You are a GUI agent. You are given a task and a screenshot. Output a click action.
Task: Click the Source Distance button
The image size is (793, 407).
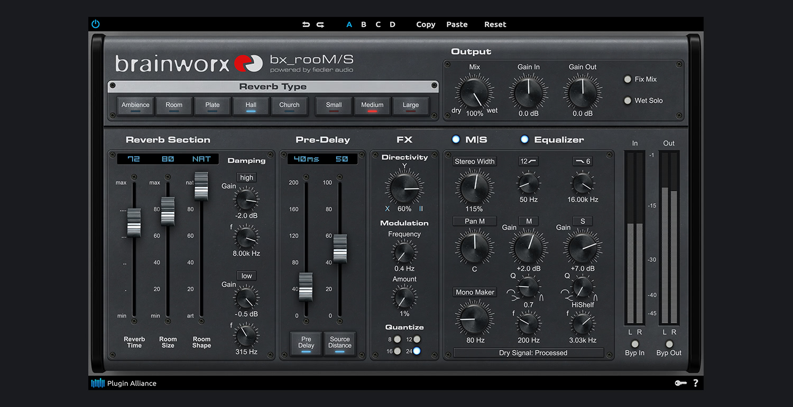pyautogui.click(x=340, y=343)
